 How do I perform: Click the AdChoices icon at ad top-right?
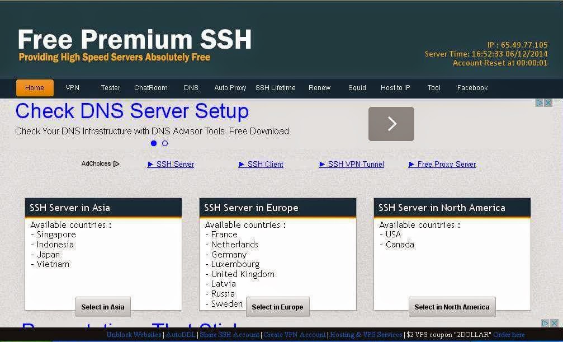540,103
